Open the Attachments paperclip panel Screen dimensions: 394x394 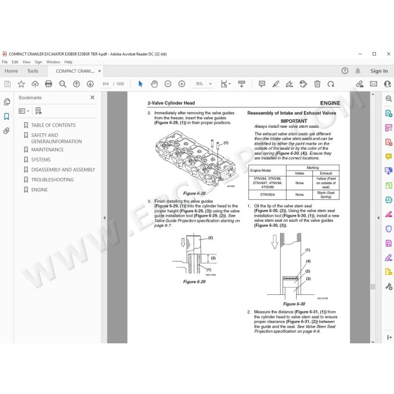pyautogui.click(x=7, y=131)
